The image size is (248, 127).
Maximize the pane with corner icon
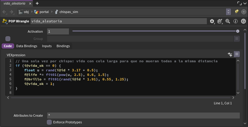[x=240, y=3]
